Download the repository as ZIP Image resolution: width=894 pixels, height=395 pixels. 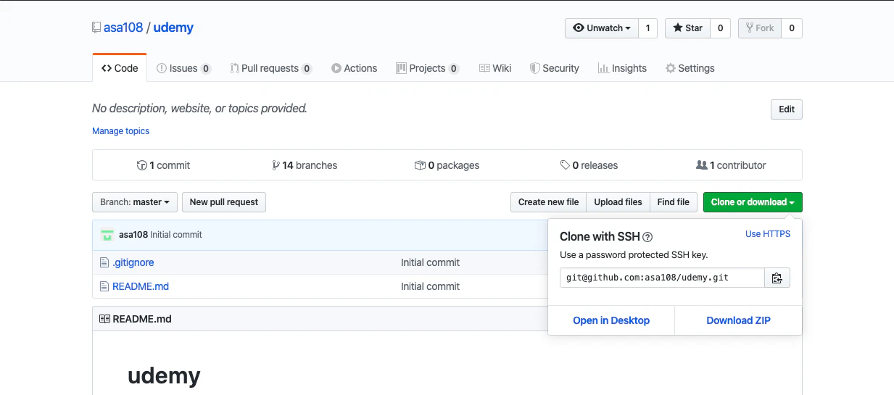point(738,320)
